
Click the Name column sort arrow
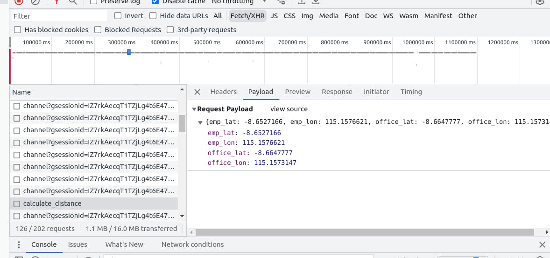(x=182, y=89)
